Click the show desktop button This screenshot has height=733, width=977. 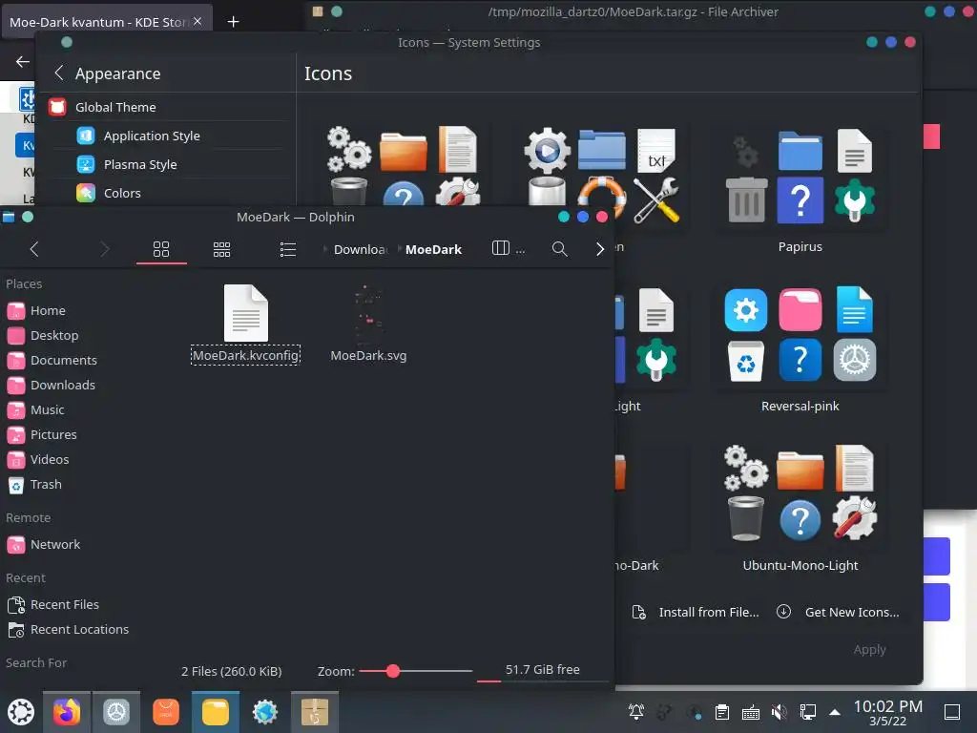coord(952,712)
